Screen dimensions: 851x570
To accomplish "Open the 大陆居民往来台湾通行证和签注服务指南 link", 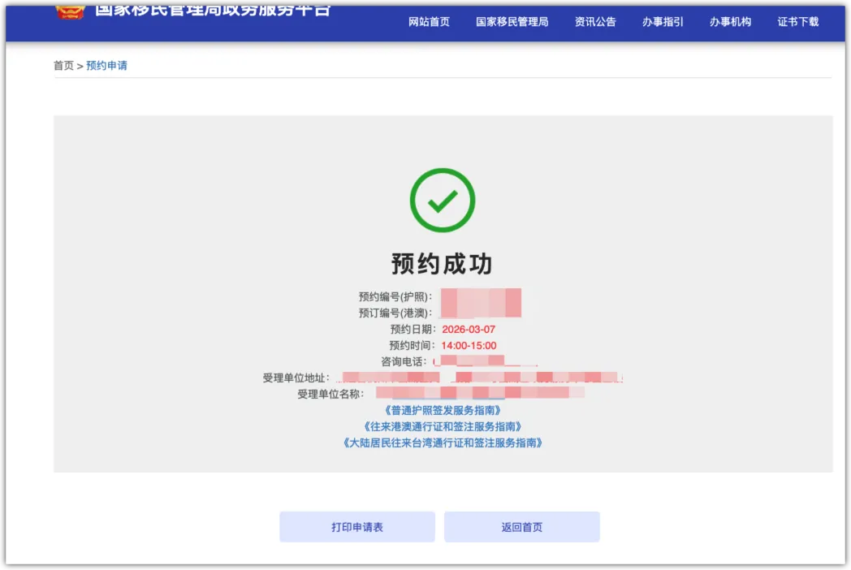I will click(443, 443).
